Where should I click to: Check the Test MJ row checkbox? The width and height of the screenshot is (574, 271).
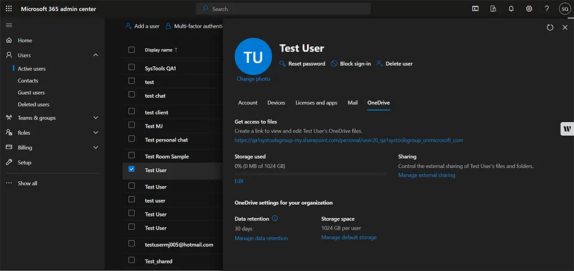[x=132, y=125]
